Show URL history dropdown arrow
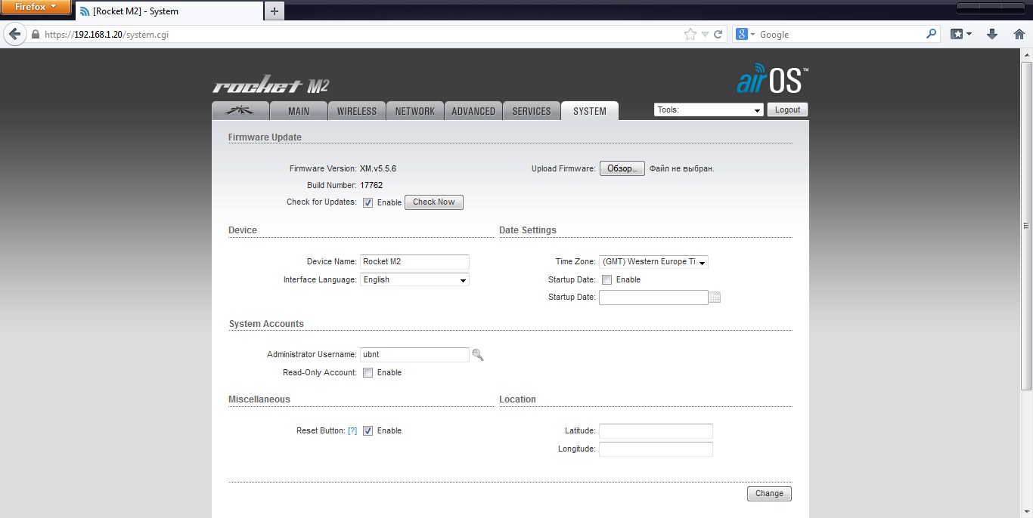Viewport: 1033px width, 518px height. point(705,34)
